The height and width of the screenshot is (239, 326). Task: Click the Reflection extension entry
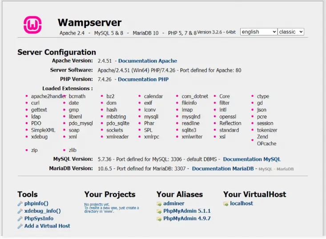click(x=230, y=123)
